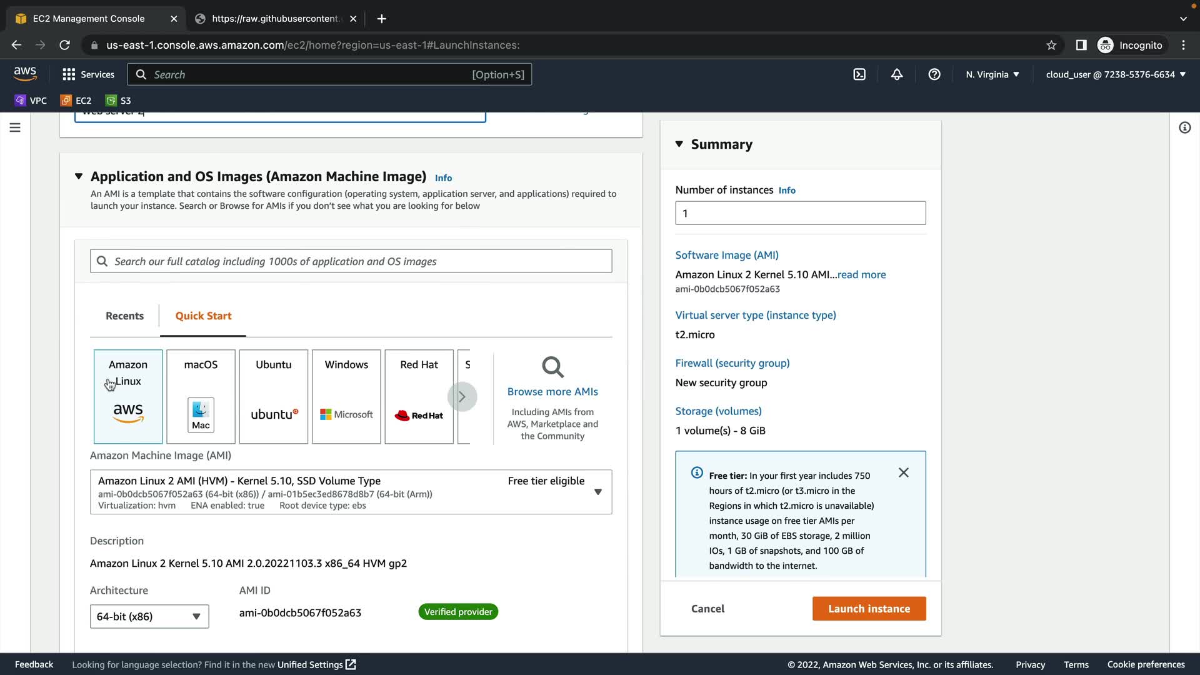This screenshot has height=675, width=1200.
Task: Click the help question mark icon
Action: click(x=934, y=74)
